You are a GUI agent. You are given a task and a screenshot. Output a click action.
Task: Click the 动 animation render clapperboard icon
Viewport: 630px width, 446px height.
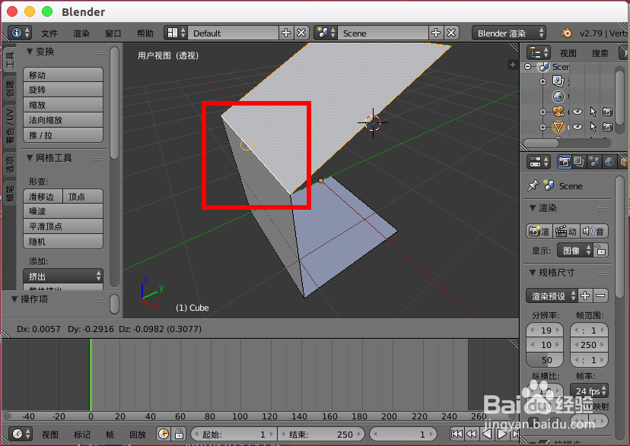click(565, 231)
